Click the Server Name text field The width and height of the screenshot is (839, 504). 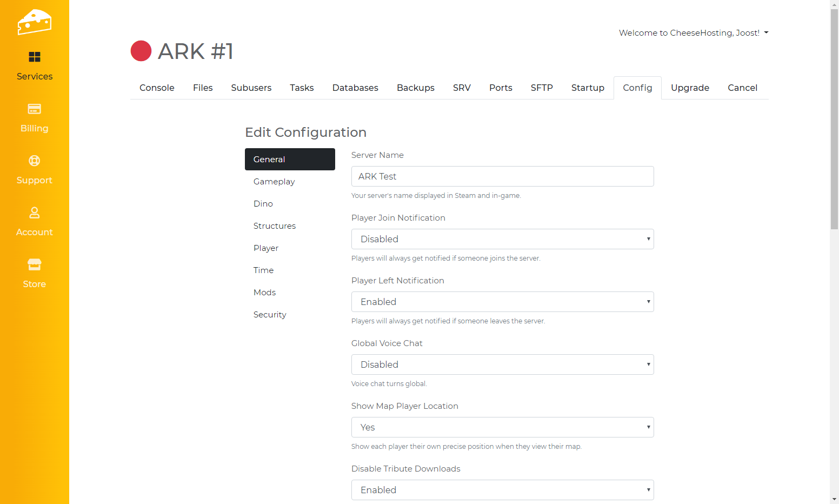point(502,176)
